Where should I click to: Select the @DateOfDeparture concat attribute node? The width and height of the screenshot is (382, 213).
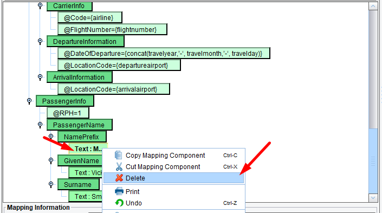coord(164,53)
